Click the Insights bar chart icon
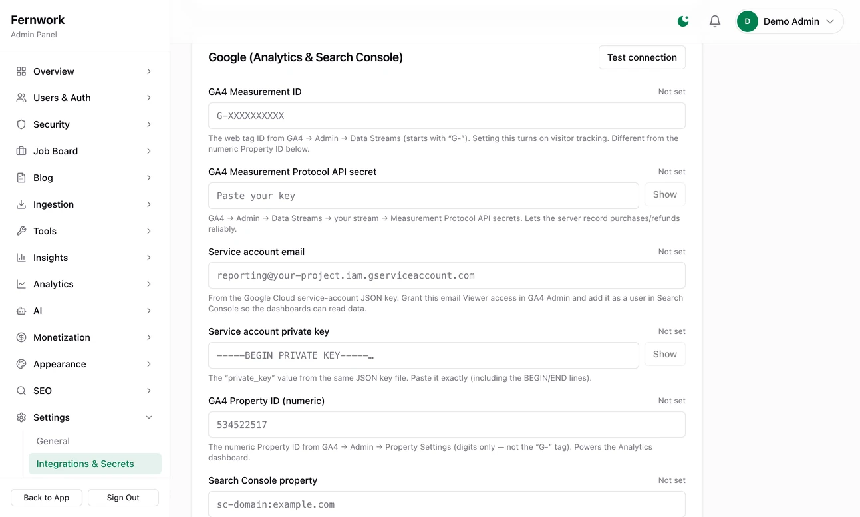The image size is (860, 517). click(21, 258)
